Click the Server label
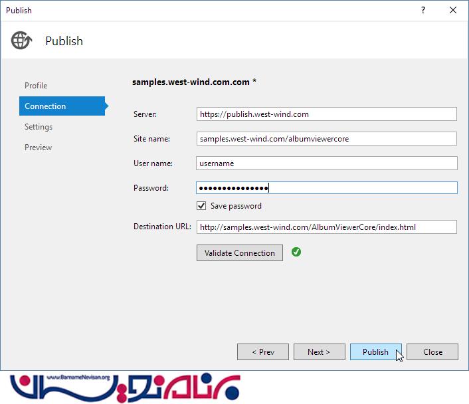Viewport: 469px width, 404px height. [x=145, y=114]
